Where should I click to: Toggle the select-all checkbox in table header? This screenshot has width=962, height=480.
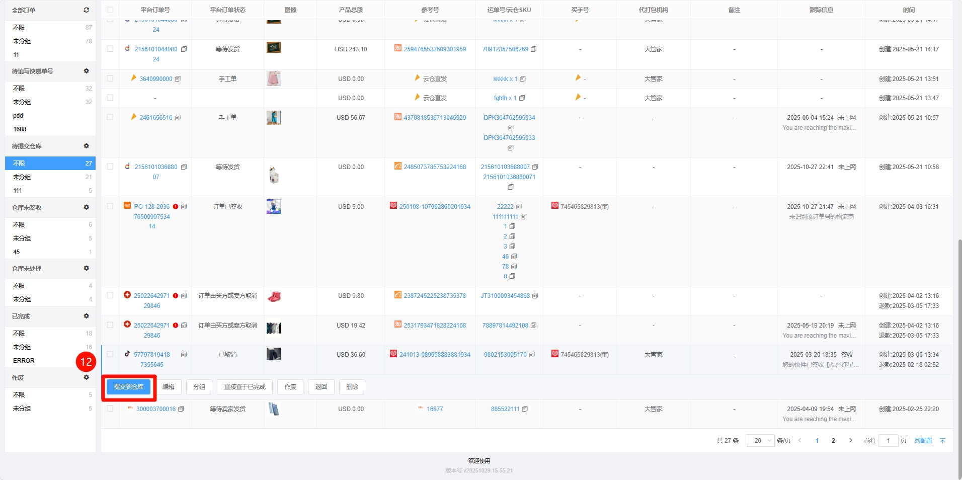click(x=110, y=10)
